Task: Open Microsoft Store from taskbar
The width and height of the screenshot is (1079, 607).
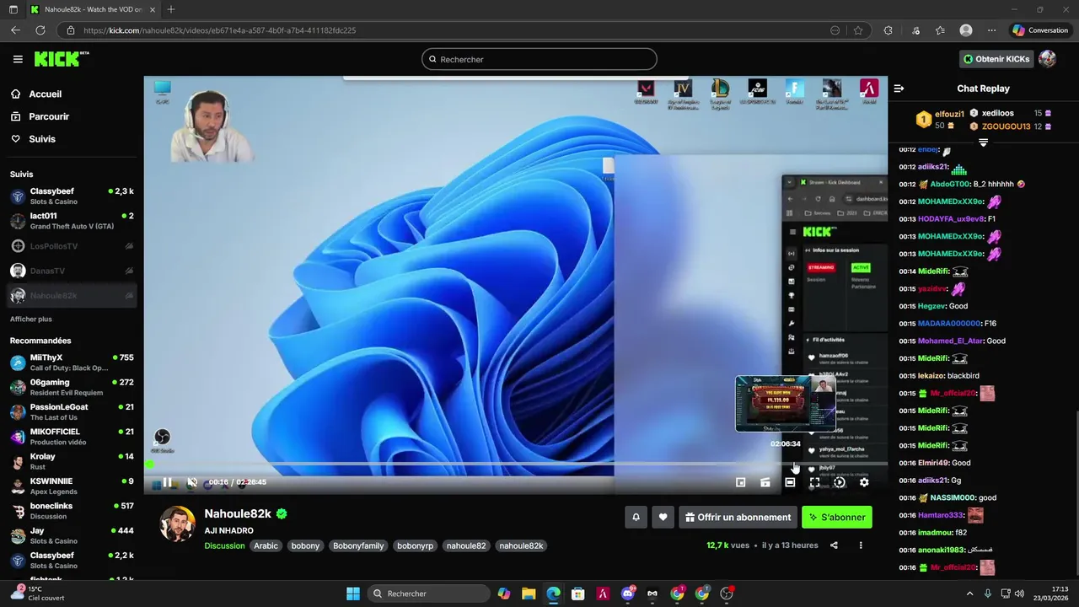Action: point(577,594)
